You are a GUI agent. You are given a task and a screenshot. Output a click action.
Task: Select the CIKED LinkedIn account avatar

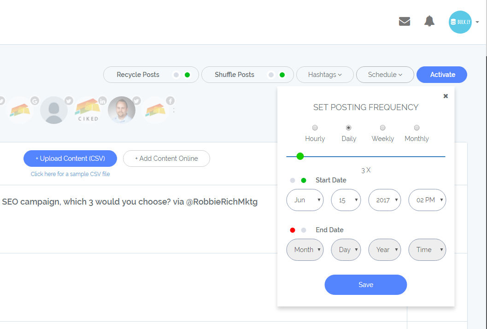(x=88, y=110)
